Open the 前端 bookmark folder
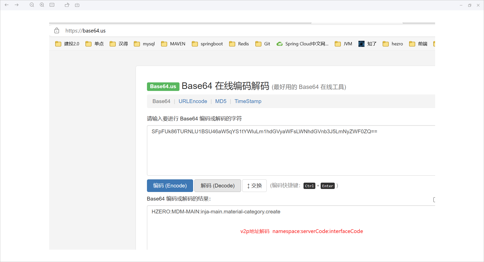 coord(418,44)
